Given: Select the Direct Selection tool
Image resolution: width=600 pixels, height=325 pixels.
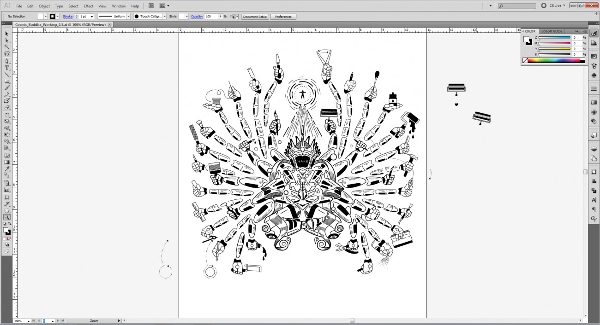Looking at the screenshot, I should (7, 41).
